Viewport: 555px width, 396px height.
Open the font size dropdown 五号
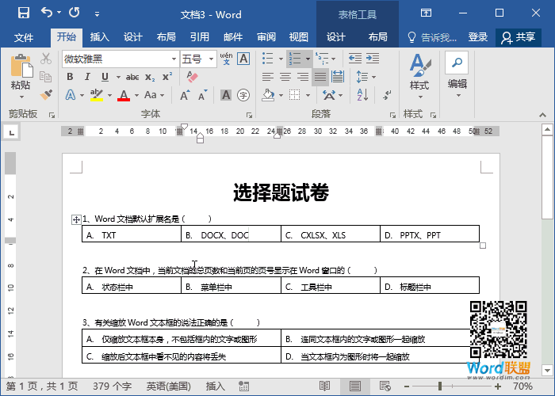211,59
